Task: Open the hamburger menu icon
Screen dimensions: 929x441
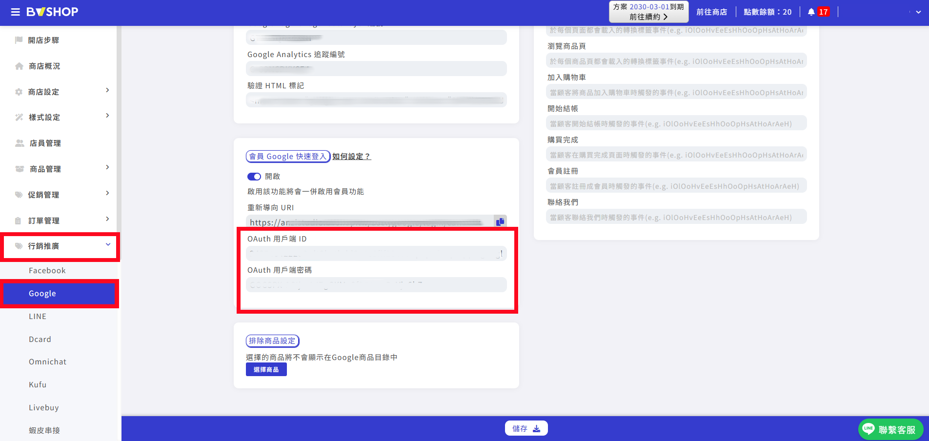Action: coord(16,12)
